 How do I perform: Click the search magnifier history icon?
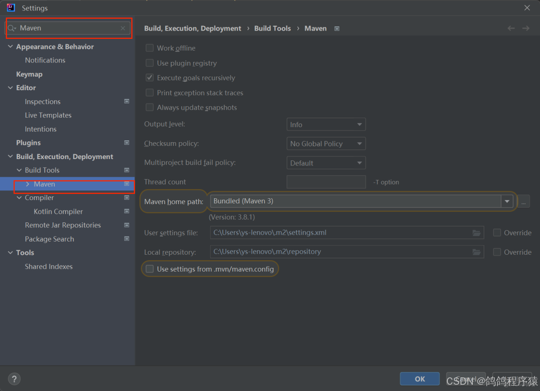click(x=12, y=28)
